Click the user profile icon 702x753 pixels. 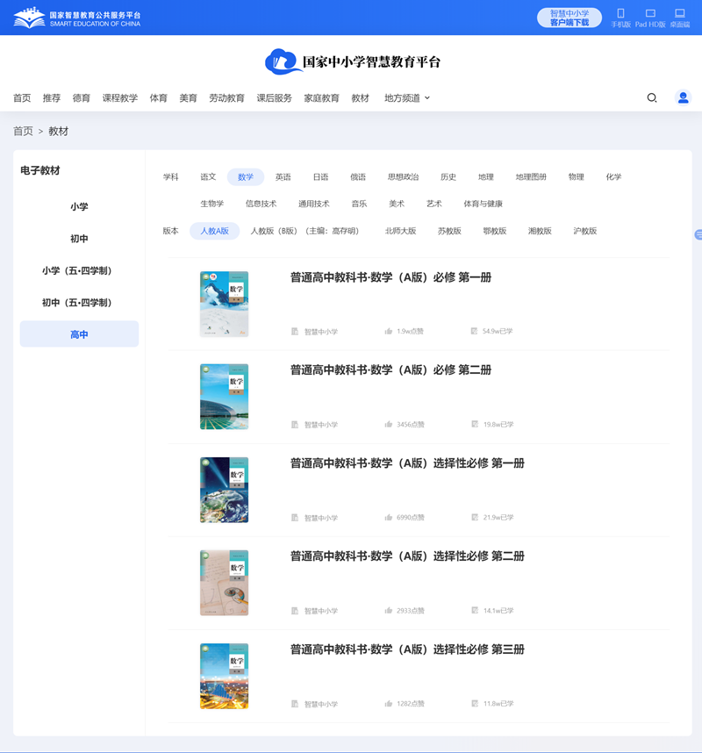pyautogui.click(x=683, y=97)
